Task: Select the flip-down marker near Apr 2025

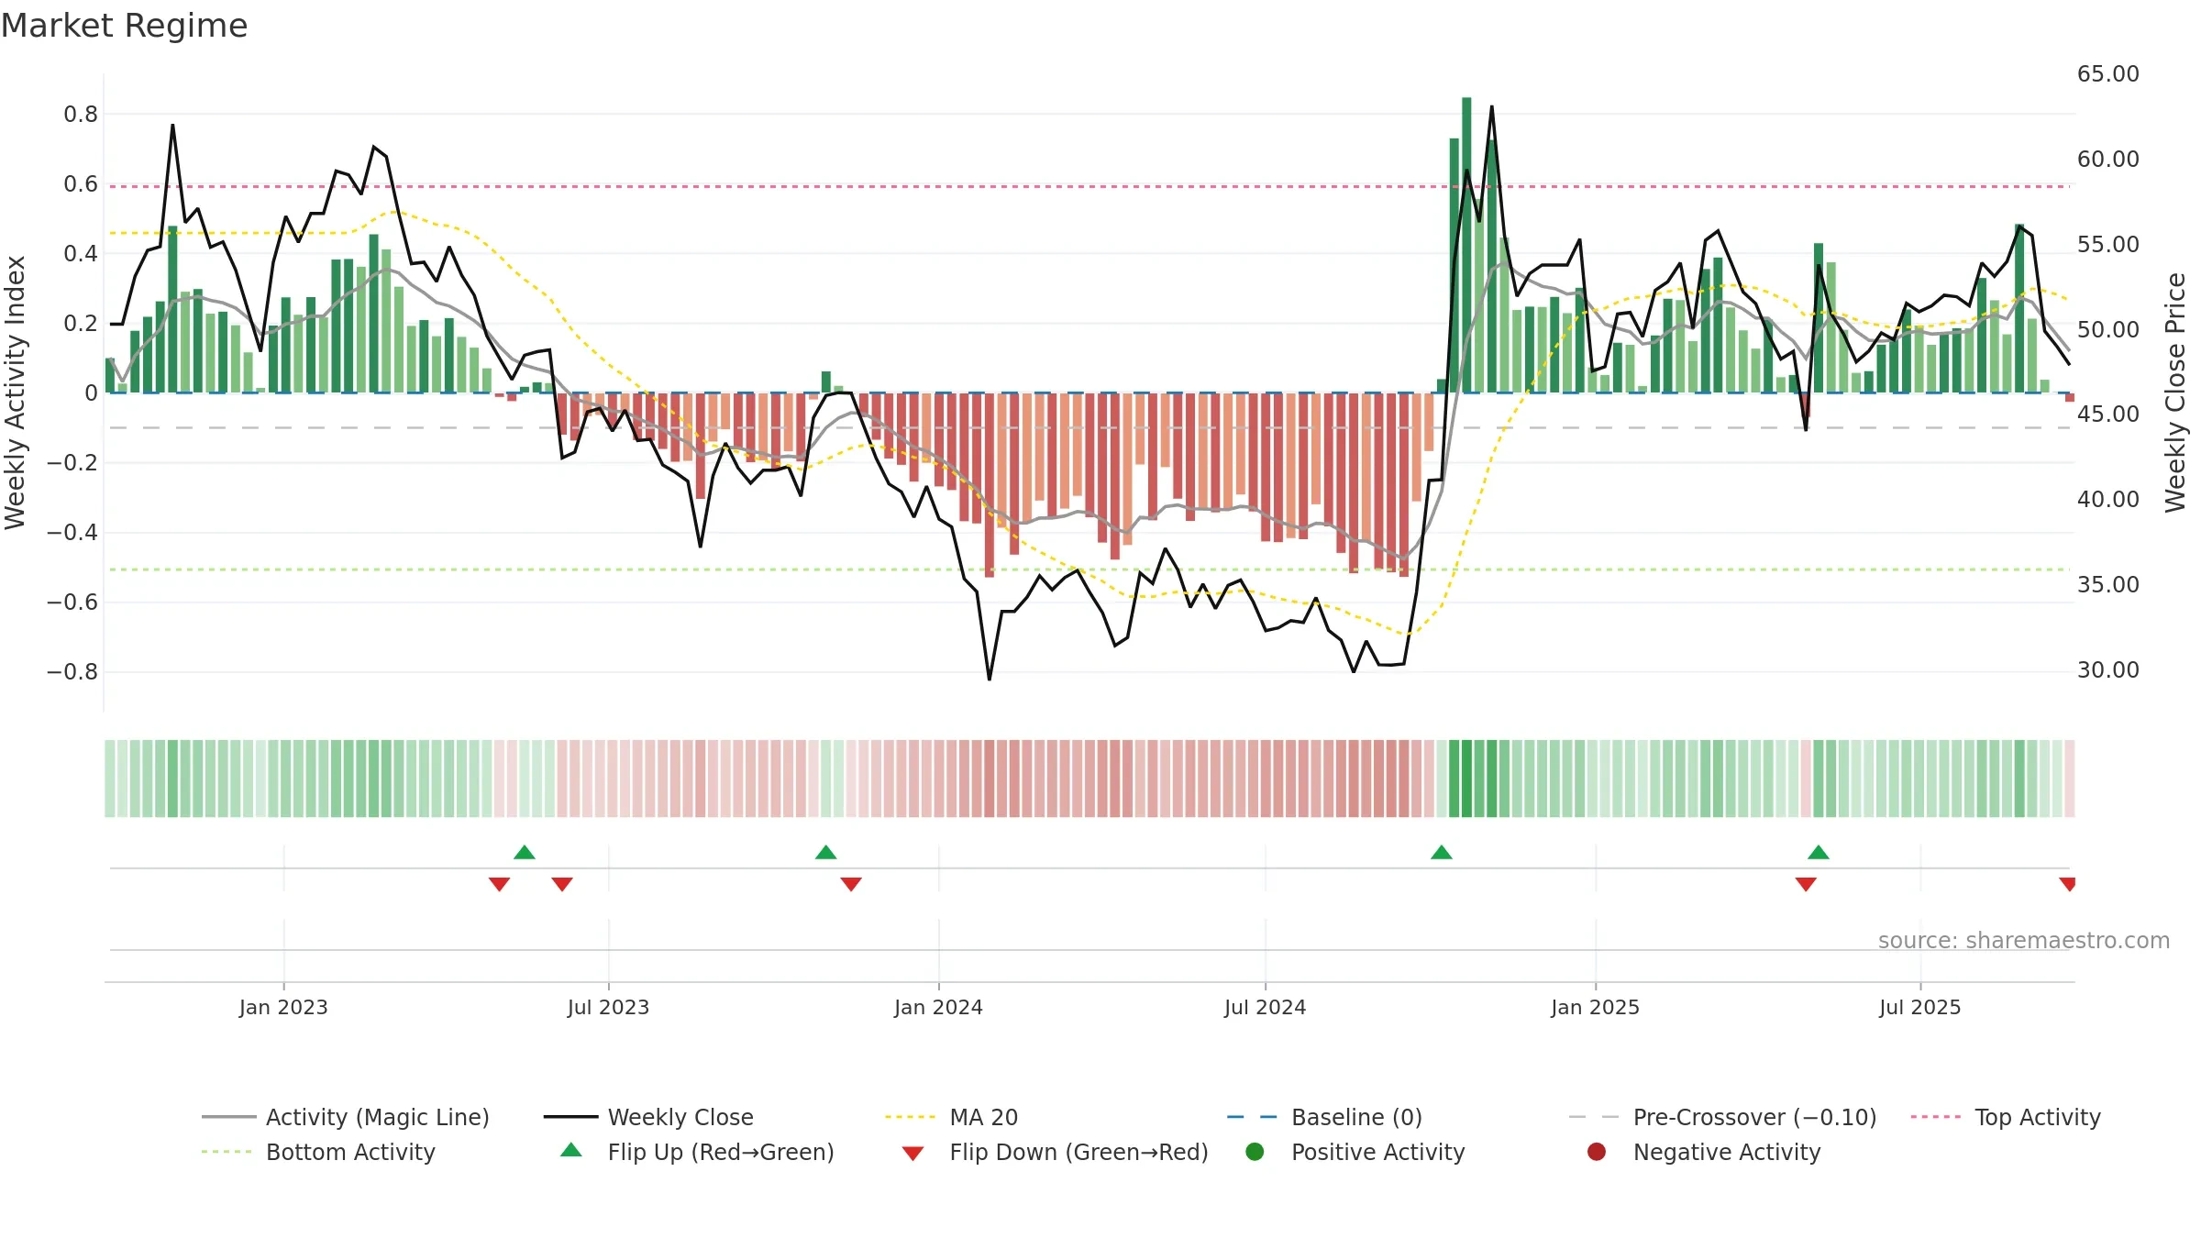Action: tap(1806, 884)
